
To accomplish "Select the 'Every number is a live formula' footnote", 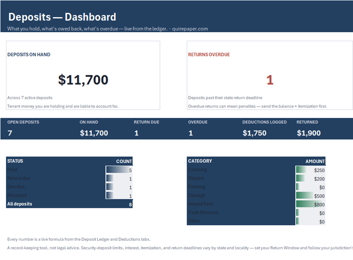I will [x=79, y=239].
